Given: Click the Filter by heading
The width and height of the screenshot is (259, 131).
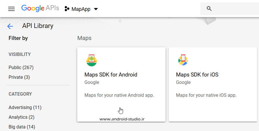Looking at the screenshot, I should [18, 38].
